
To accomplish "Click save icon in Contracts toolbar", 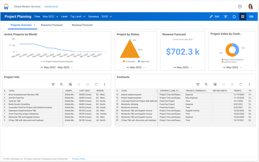I will point(232,84).
